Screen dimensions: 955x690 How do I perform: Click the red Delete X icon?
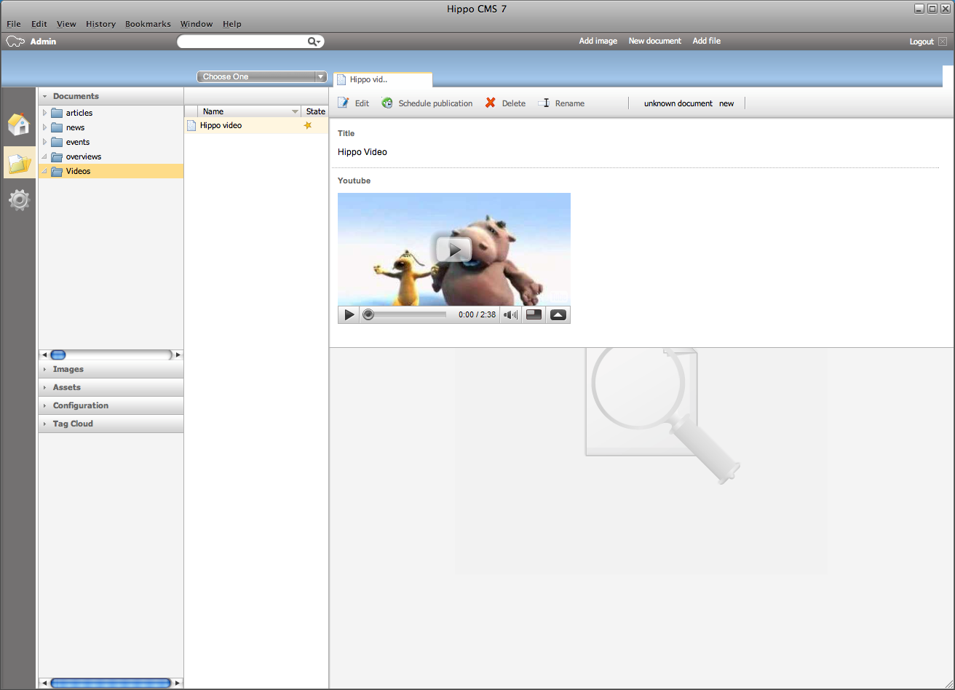491,103
